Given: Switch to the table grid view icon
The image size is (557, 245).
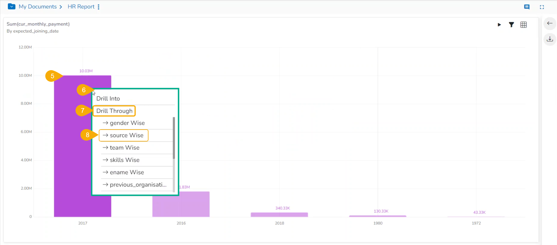Looking at the screenshot, I should point(523,25).
